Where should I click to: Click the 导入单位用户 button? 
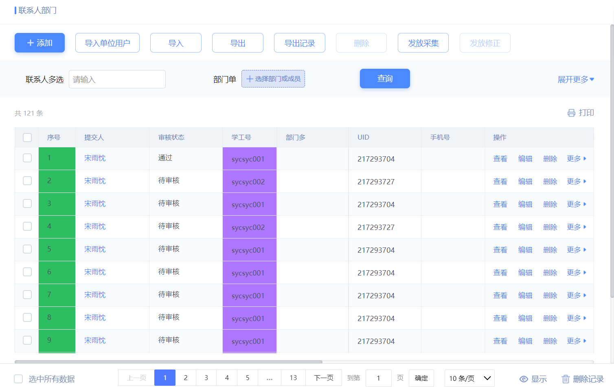tap(107, 43)
